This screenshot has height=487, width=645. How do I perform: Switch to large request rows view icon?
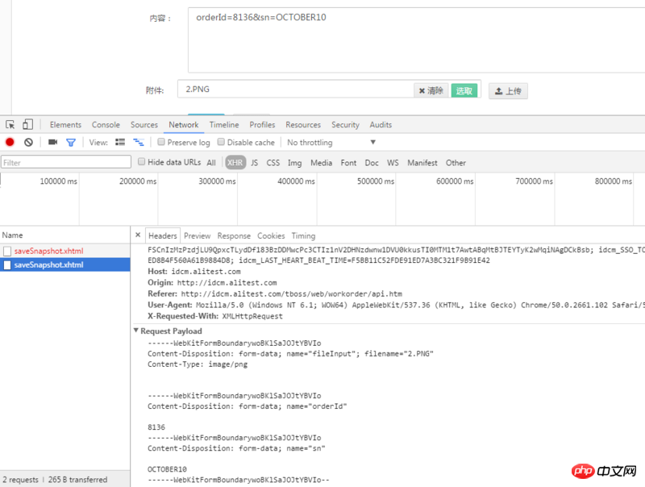(x=120, y=143)
